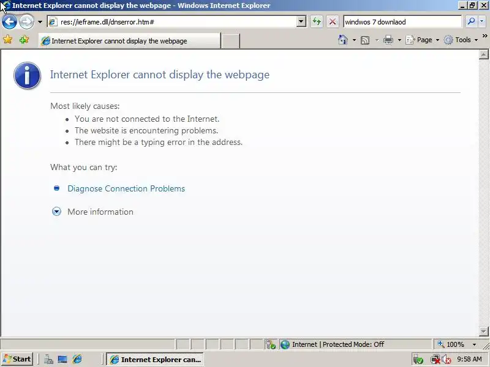Go back with the Back arrow button
This screenshot has width=490, height=367.
9,22
